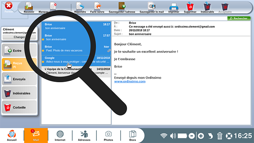Click the Rechercher search button
The image size is (254, 143).
239,18
